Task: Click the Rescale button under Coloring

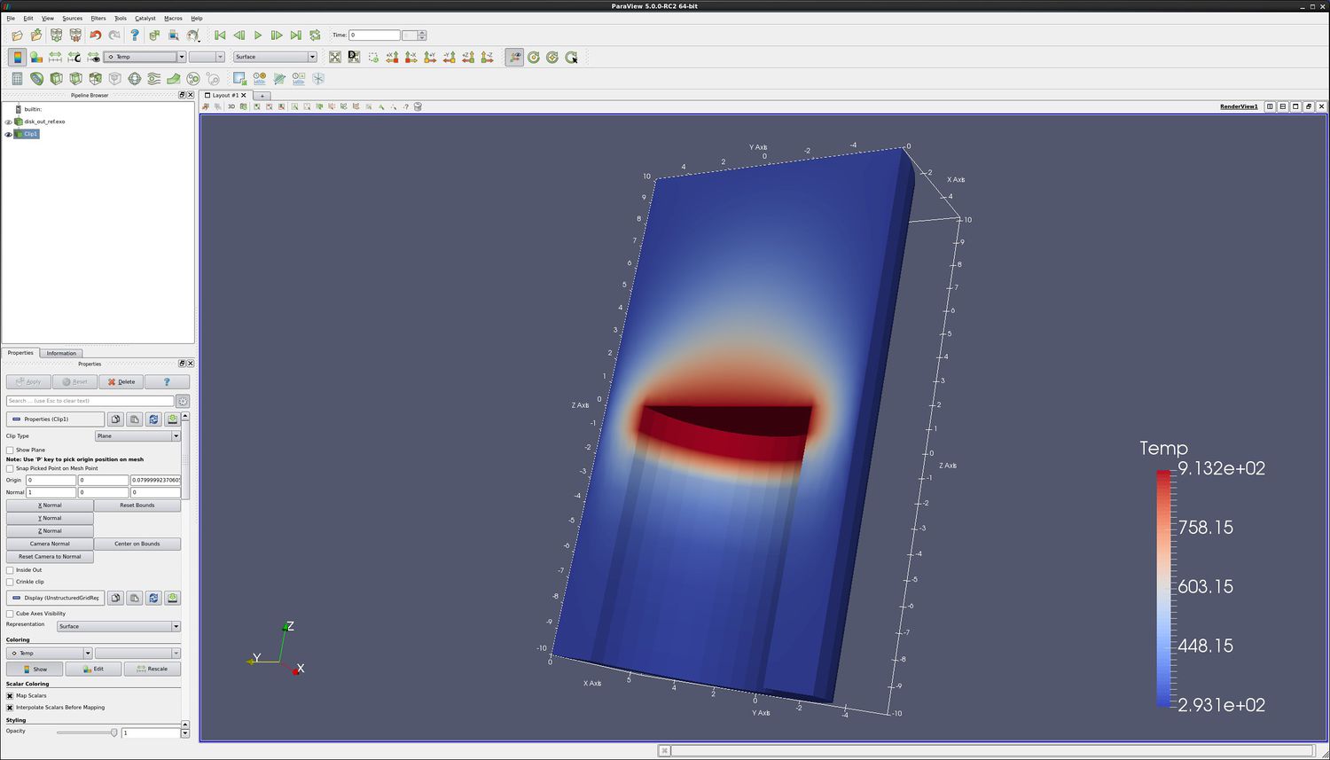Action: 152,669
